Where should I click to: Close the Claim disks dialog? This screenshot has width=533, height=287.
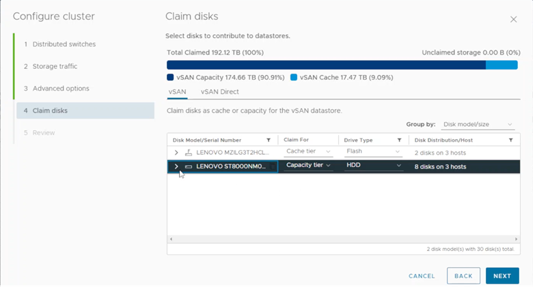coord(513,20)
